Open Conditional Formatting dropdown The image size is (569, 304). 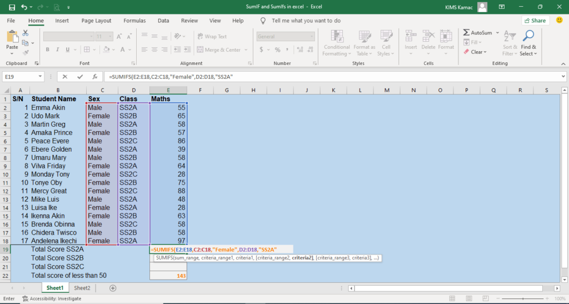pyautogui.click(x=337, y=43)
